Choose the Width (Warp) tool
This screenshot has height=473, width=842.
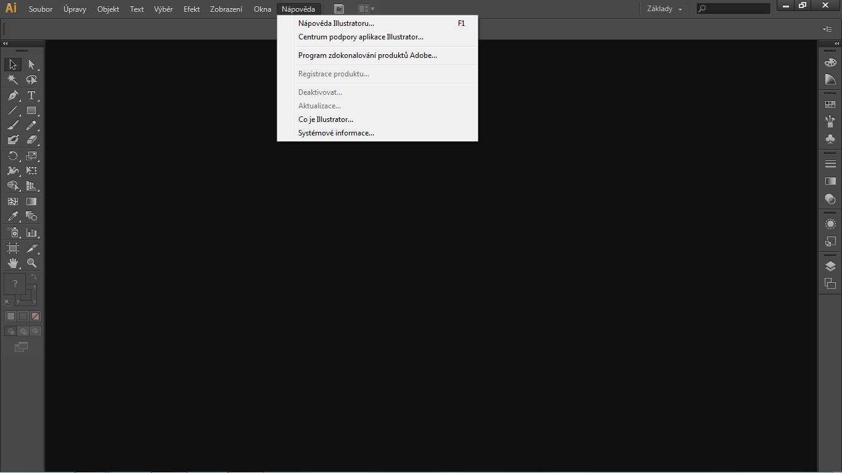pyautogui.click(x=13, y=171)
